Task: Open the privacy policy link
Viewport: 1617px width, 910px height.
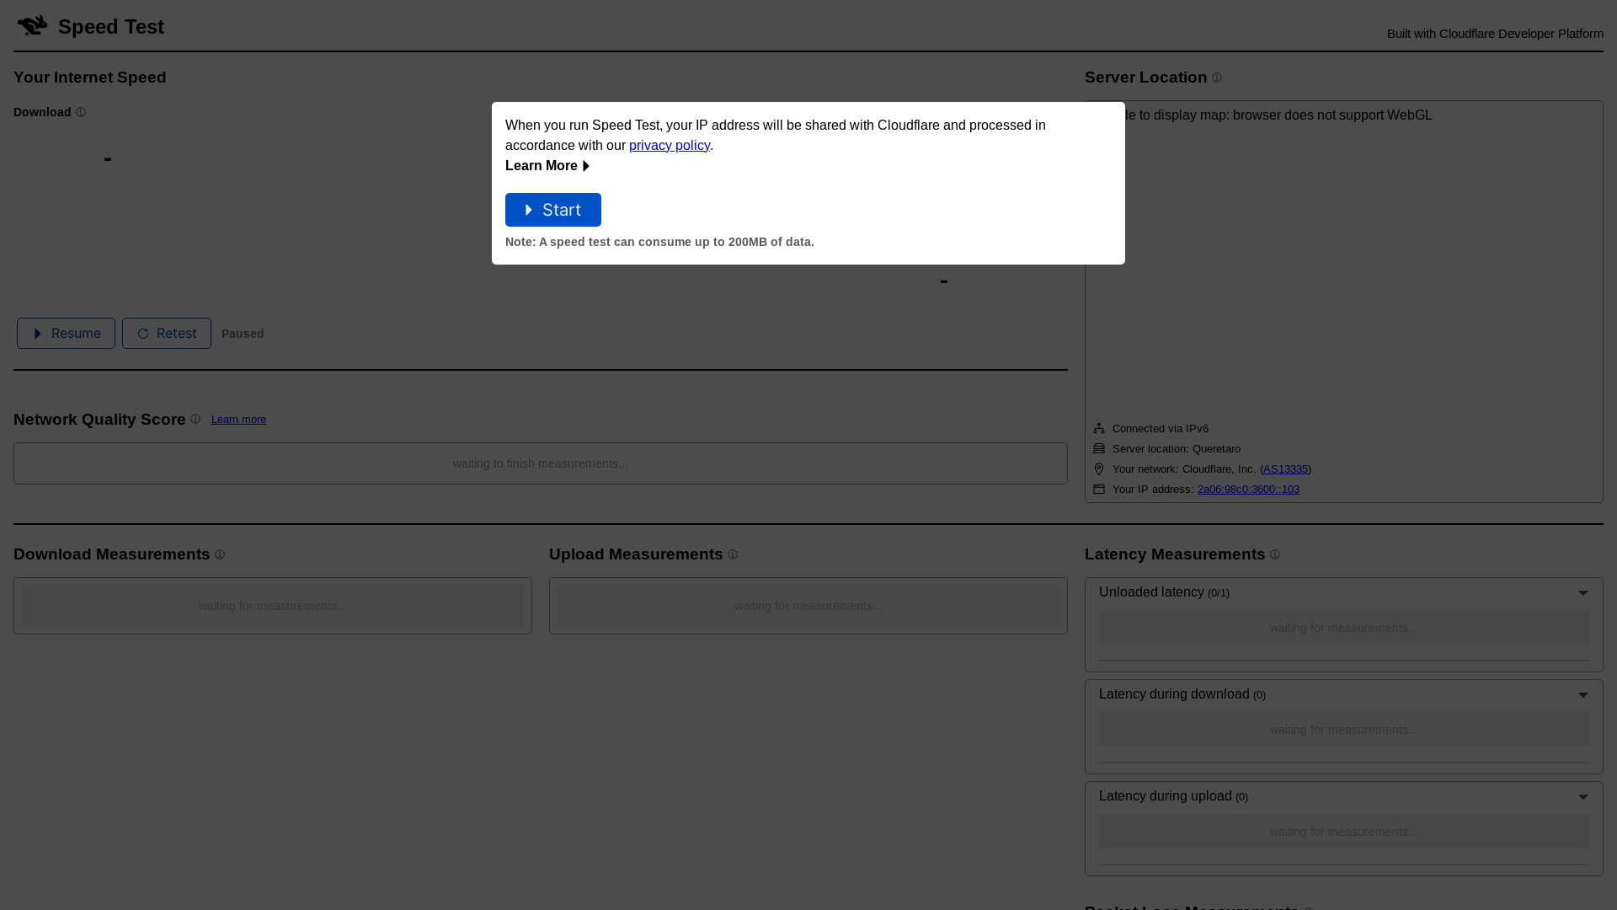Action: [x=670, y=145]
